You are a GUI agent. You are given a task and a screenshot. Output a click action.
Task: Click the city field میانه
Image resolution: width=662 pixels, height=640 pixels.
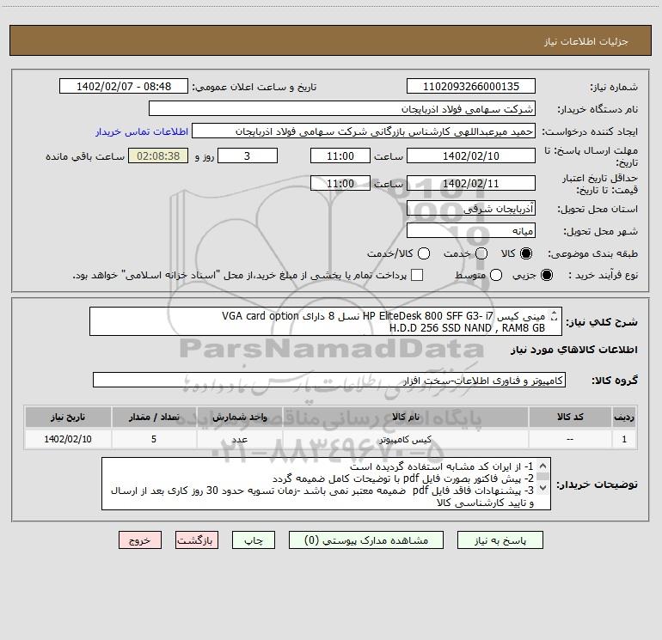click(471, 230)
